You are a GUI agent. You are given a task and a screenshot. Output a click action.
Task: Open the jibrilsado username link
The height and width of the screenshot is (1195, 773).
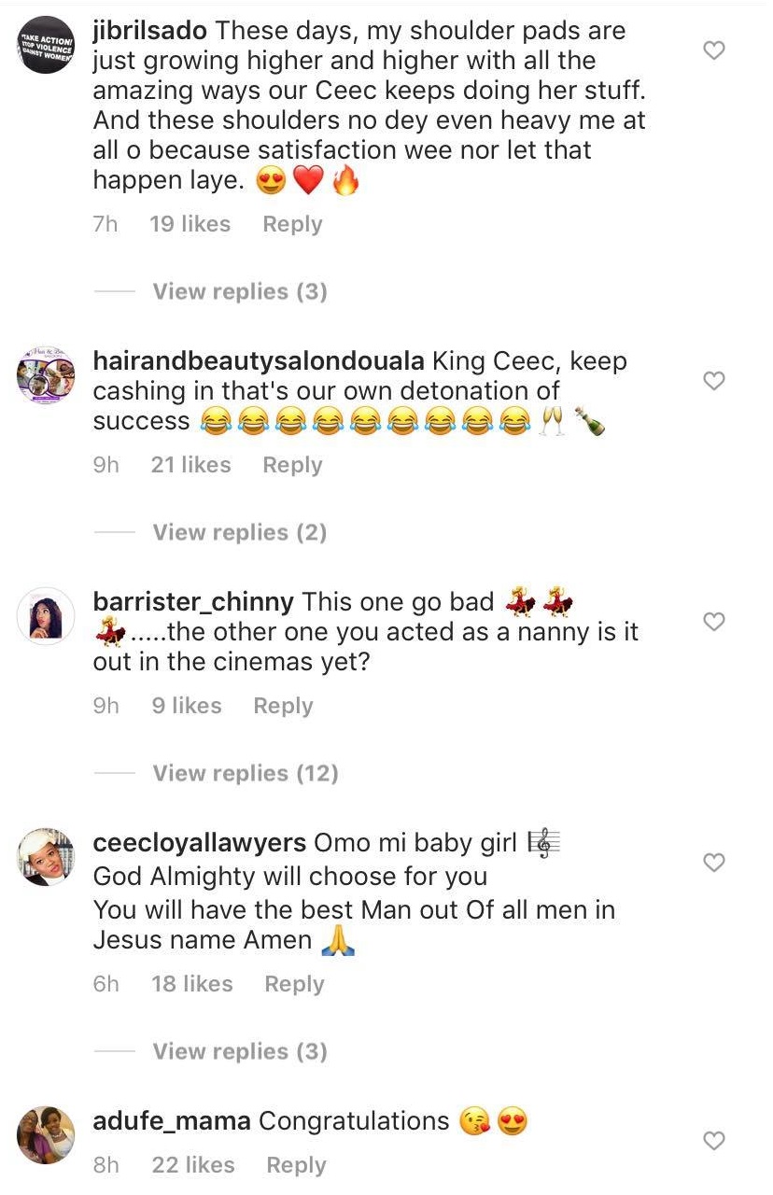pos(150,31)
